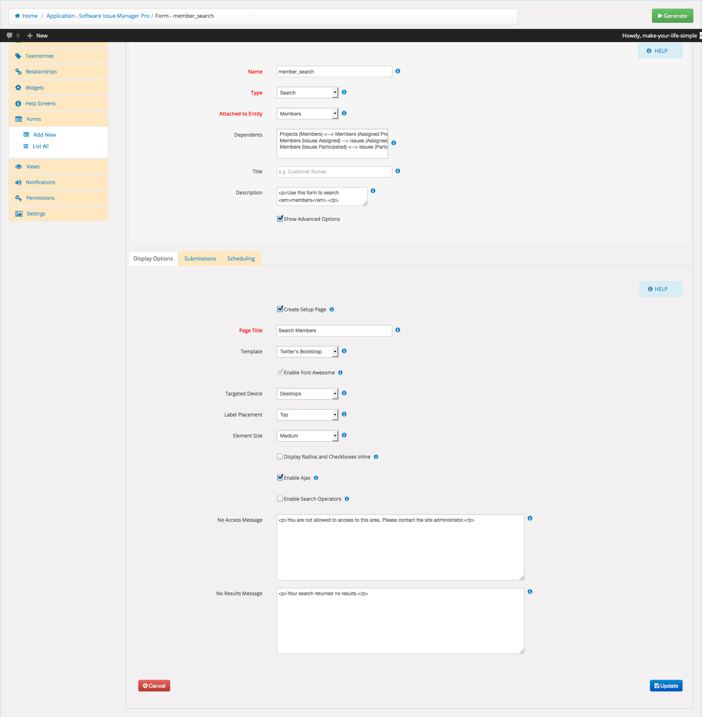This screenshot has height=717, width=702.
Task: Open Widgets via the gear icon
Action: 19,88
